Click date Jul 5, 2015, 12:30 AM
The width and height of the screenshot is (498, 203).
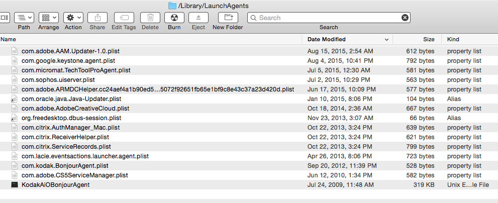[339, 70]
